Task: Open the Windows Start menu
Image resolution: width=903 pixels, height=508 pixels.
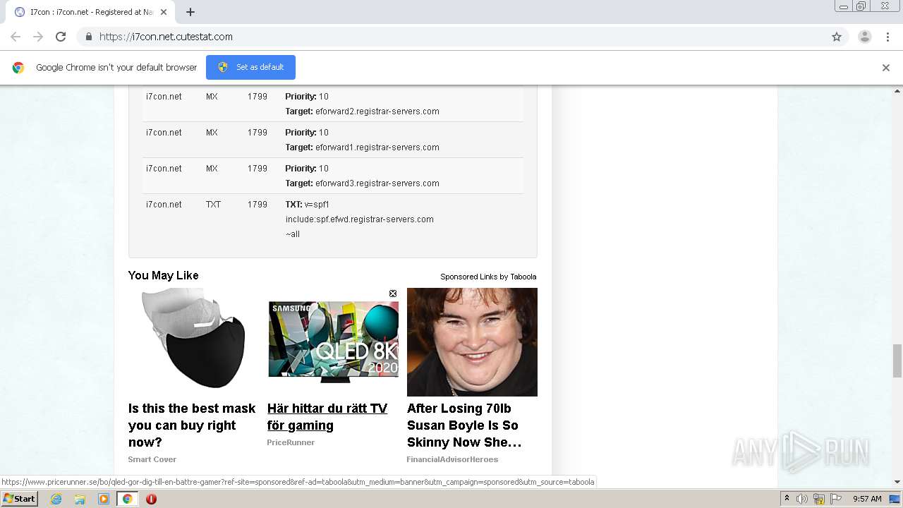Action: coord(19,499)
